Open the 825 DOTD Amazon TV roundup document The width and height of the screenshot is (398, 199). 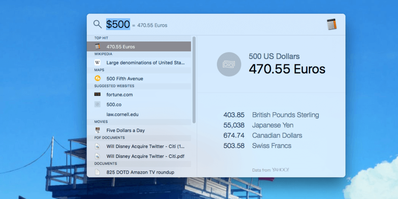click(139, 172)
